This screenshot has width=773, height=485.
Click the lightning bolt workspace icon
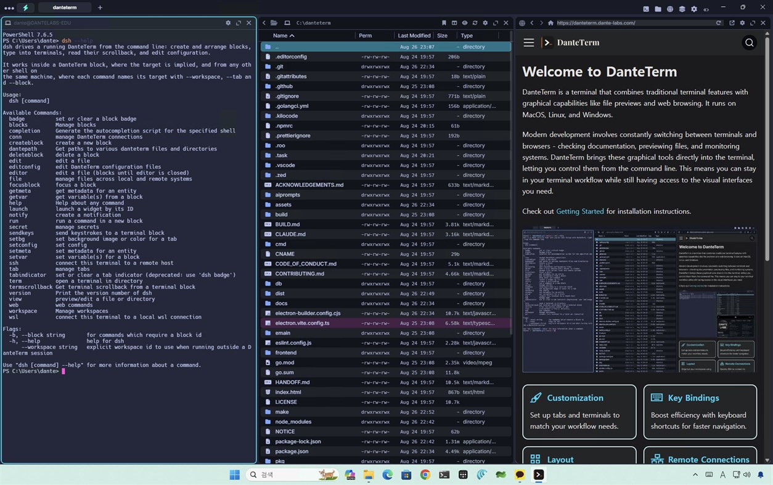pyautogui.click(x=25, y=8)
